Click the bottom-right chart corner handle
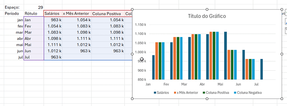287x106 pixels. point(282,98)
